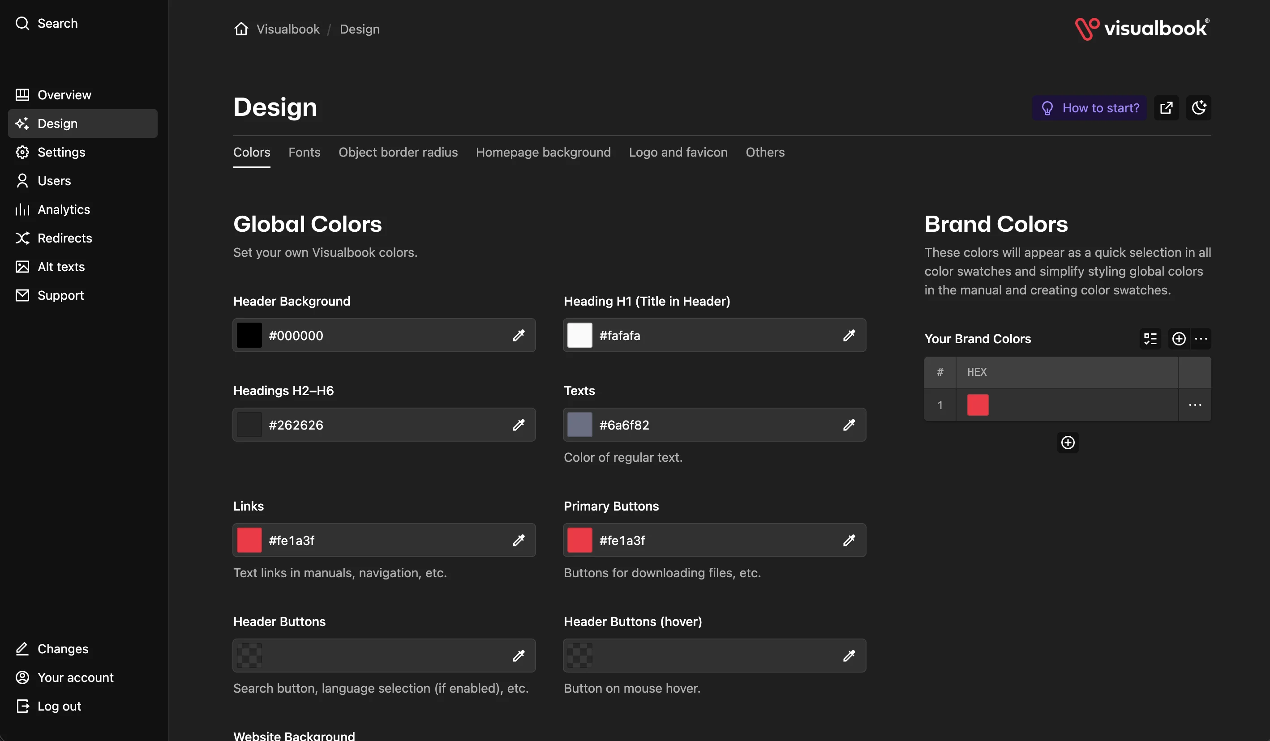Click eyedropper for Primary Buttons
Screen dimensions: 1270x741
pos(849,541)
